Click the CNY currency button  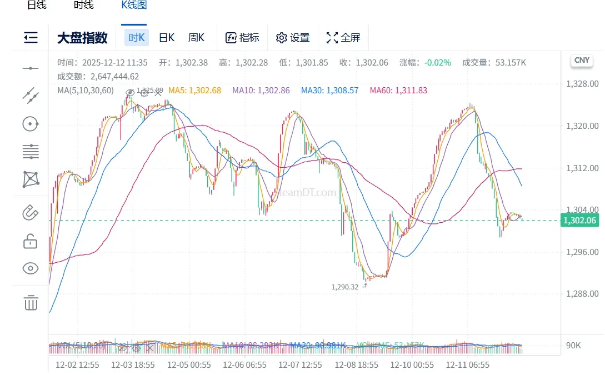coord(581,61)
